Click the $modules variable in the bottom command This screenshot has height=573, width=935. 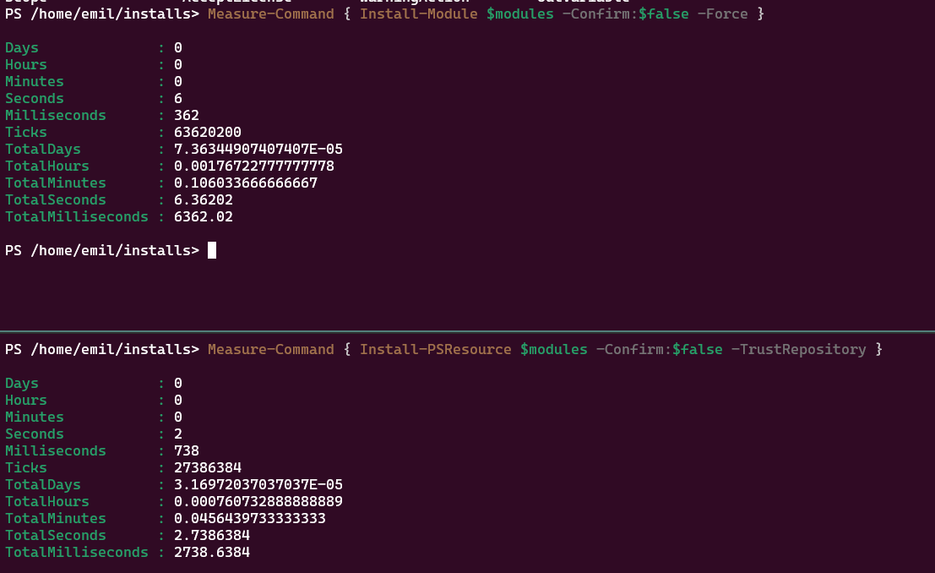554,349
